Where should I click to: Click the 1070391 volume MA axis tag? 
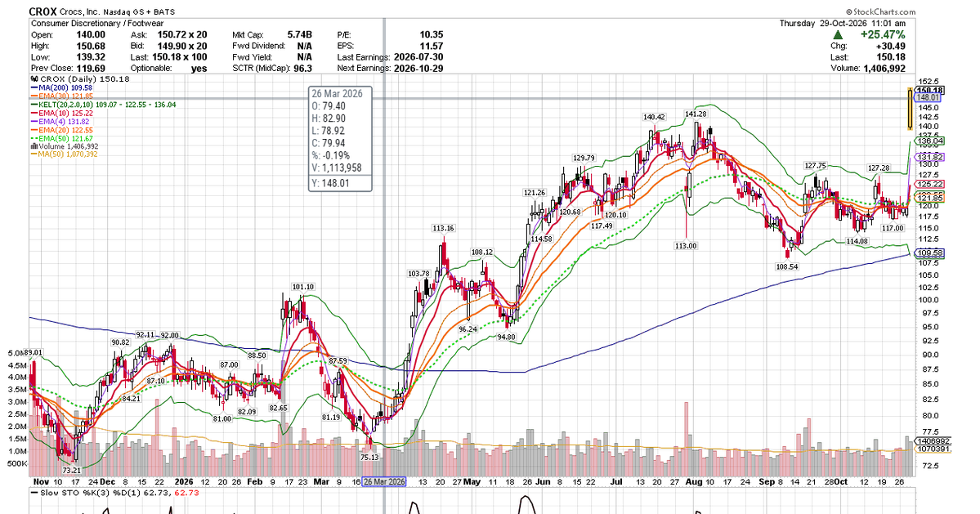coord(933,449)
